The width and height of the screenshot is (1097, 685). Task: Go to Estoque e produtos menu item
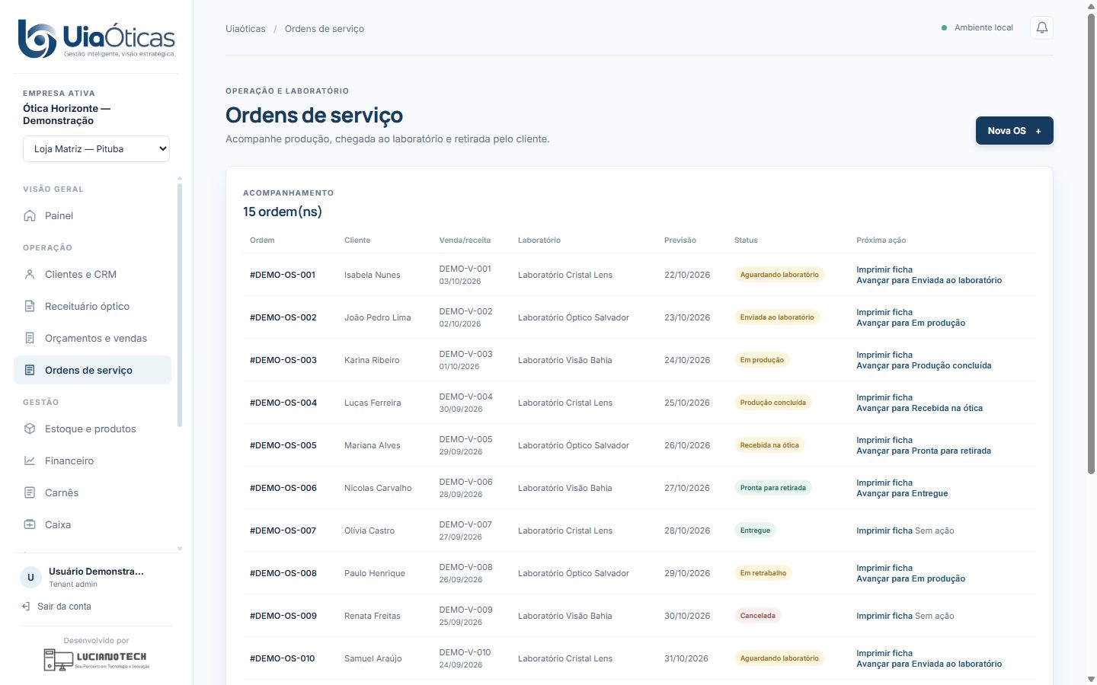[92, 429]
